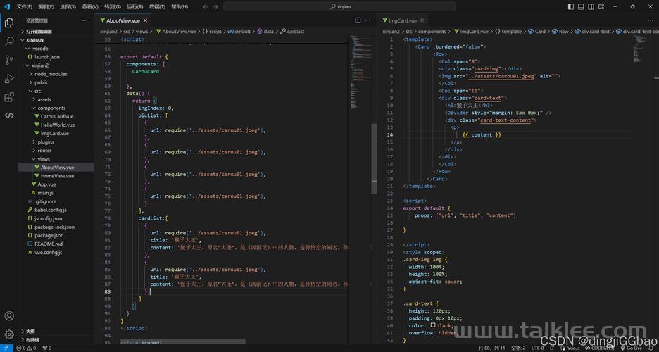Close the ImgCard.vue tab
659x352 pixels.
click(x=422, y=20)
